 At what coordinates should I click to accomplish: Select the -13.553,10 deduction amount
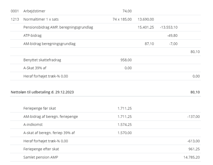[x=168, y=27]
